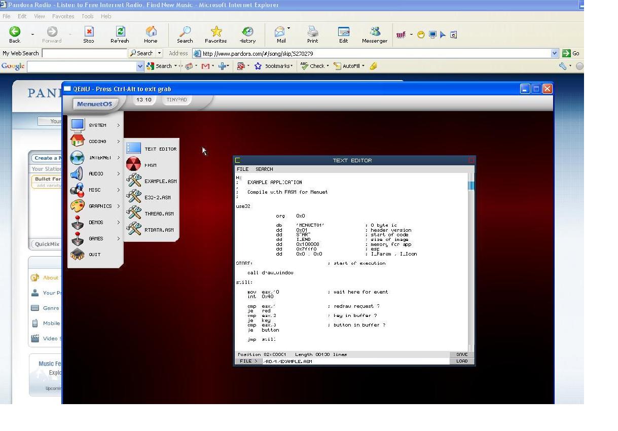Click the QuickMix button on Pandora page
Image resolution: width=618 pixels, height=431 pixels.
coord(47,244)
